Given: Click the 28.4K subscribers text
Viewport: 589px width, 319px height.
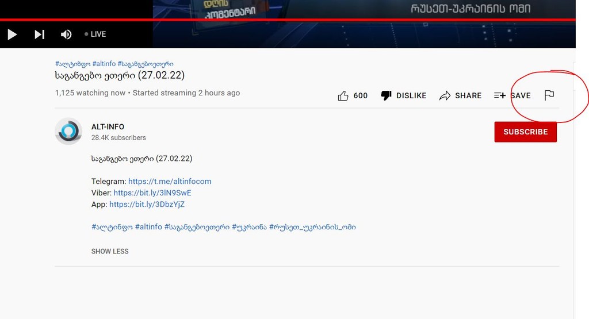Looking at the screenshot, I should [118, 138].
